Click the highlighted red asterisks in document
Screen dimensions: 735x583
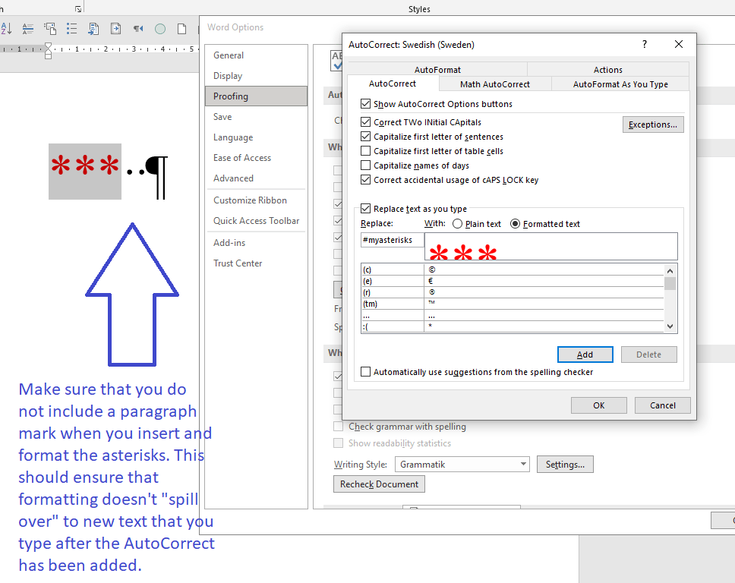[85, 172]
